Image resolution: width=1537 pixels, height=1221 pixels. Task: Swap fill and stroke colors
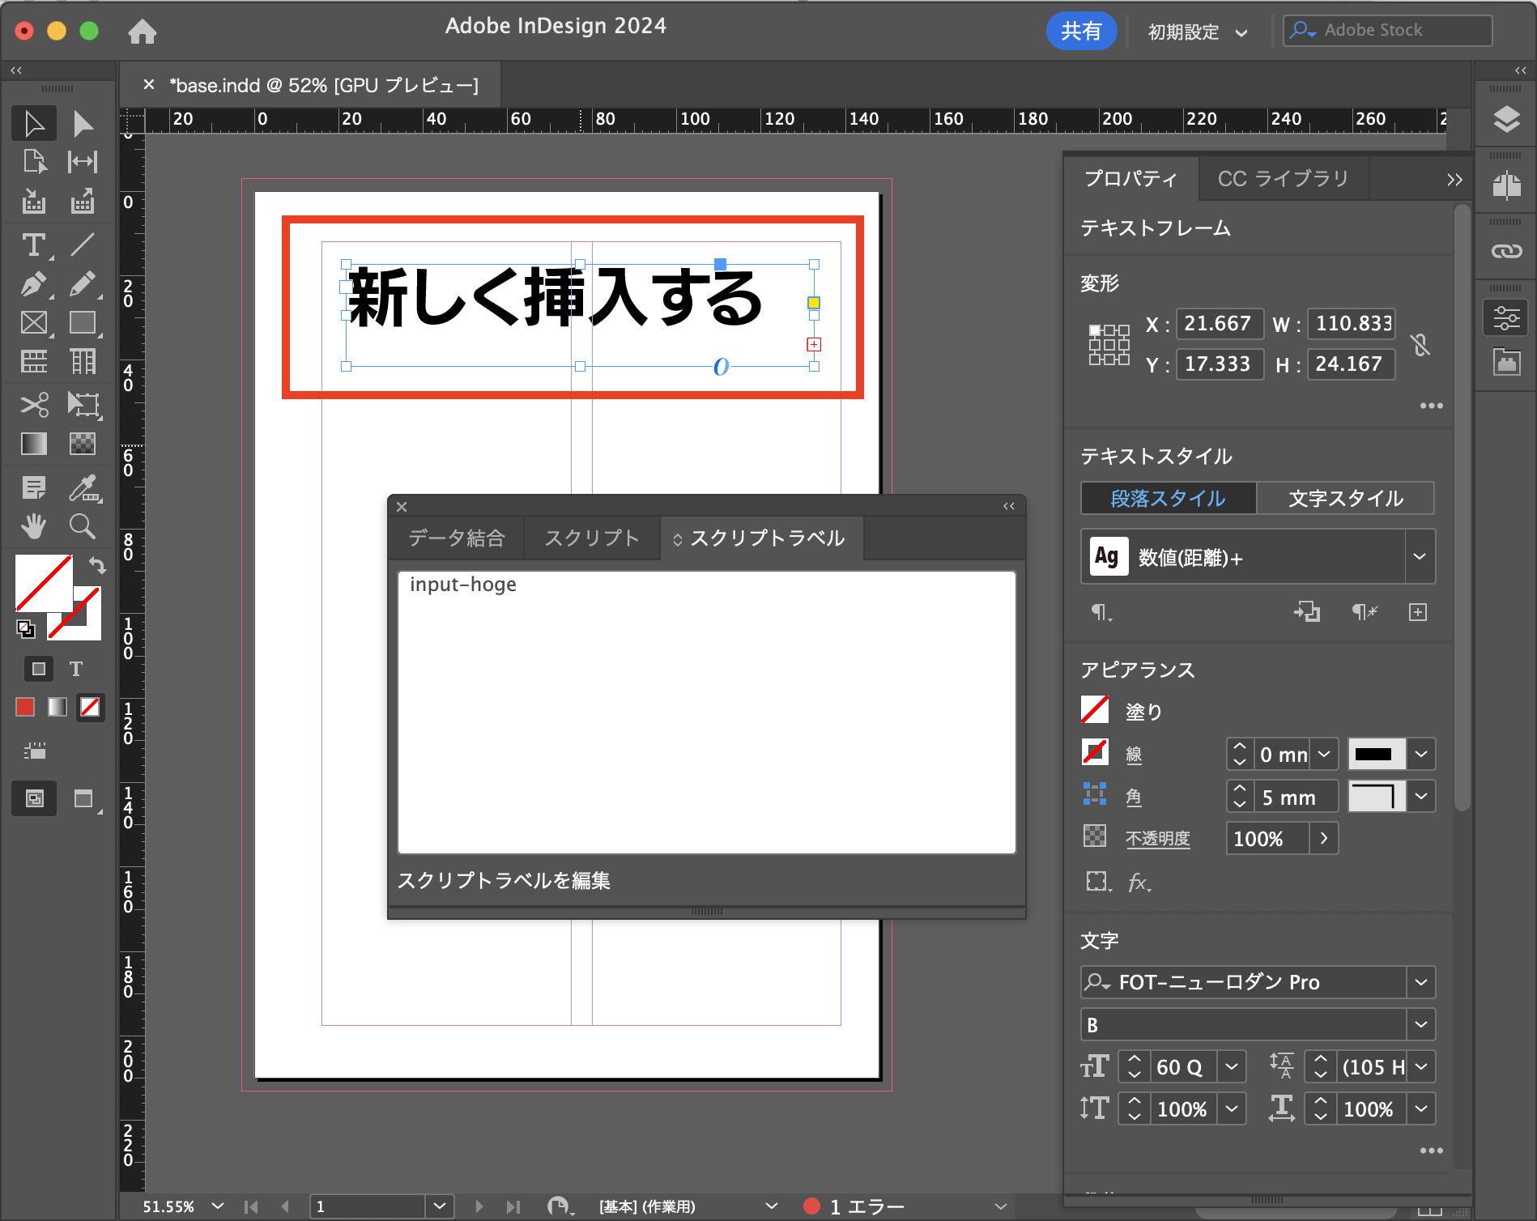click(x=98, y=566)
